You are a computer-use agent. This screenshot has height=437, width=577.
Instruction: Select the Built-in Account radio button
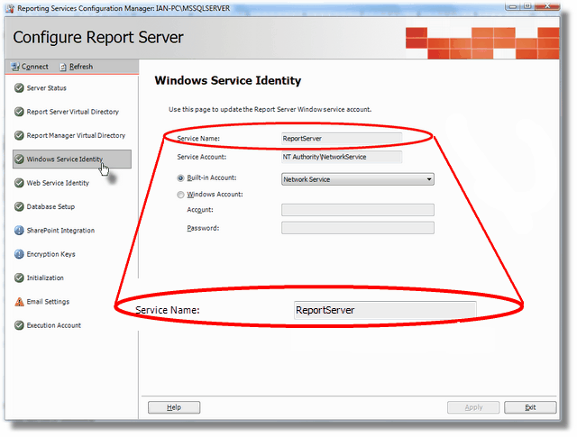click(x=180, y=179)
